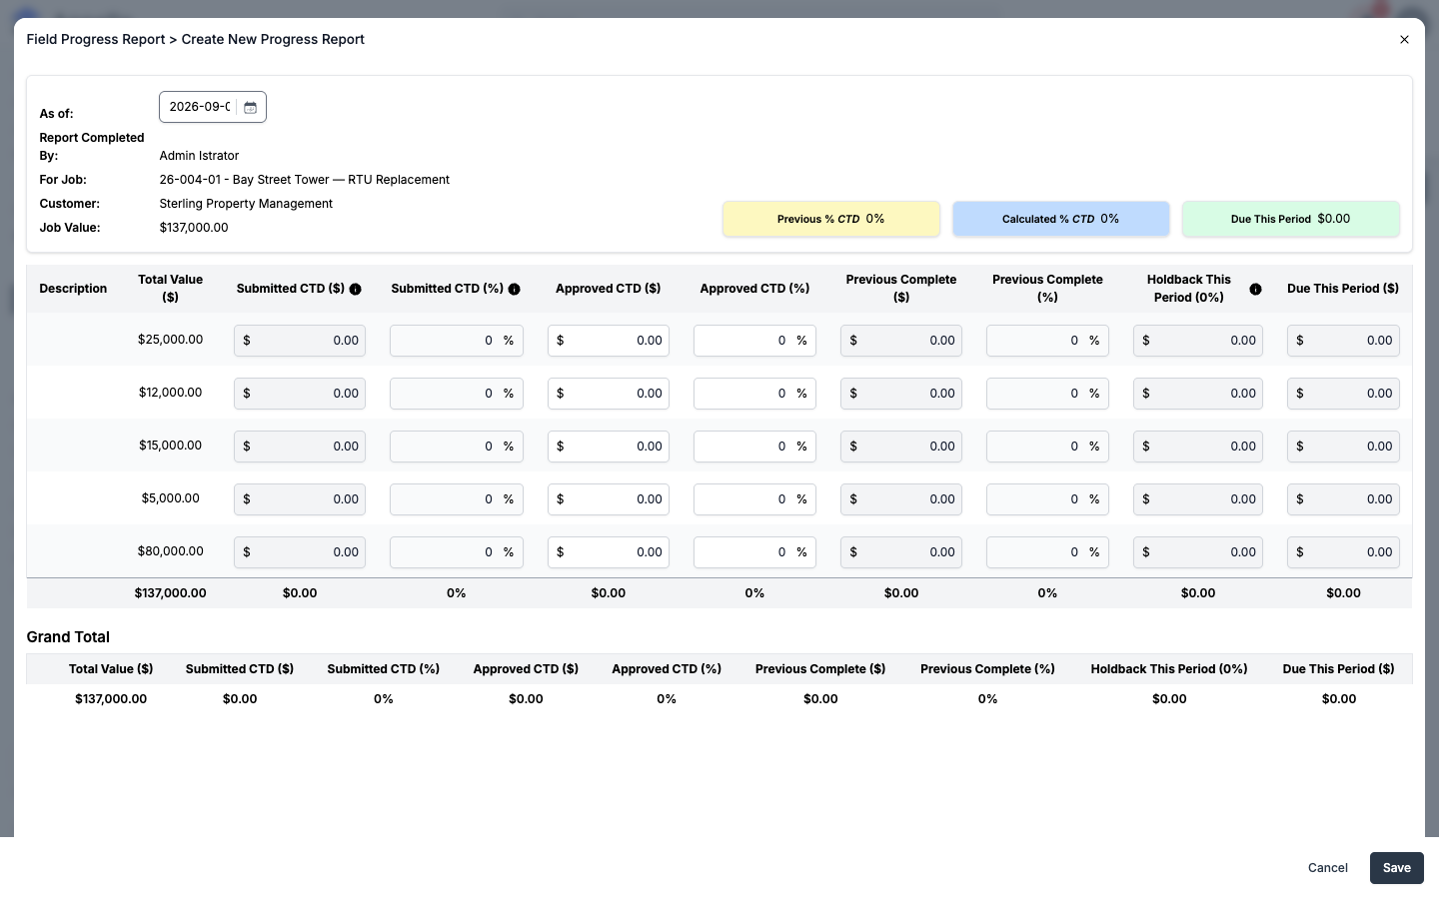Screen dimensions: 1439x917
Task: Edit Approved CTD (%) for $25,000.00 row
Action: (754, 341)
